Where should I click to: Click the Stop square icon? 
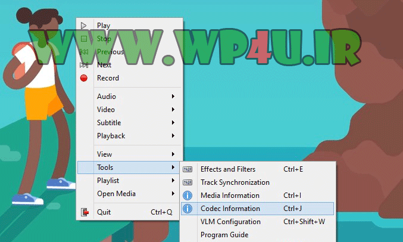84,39
